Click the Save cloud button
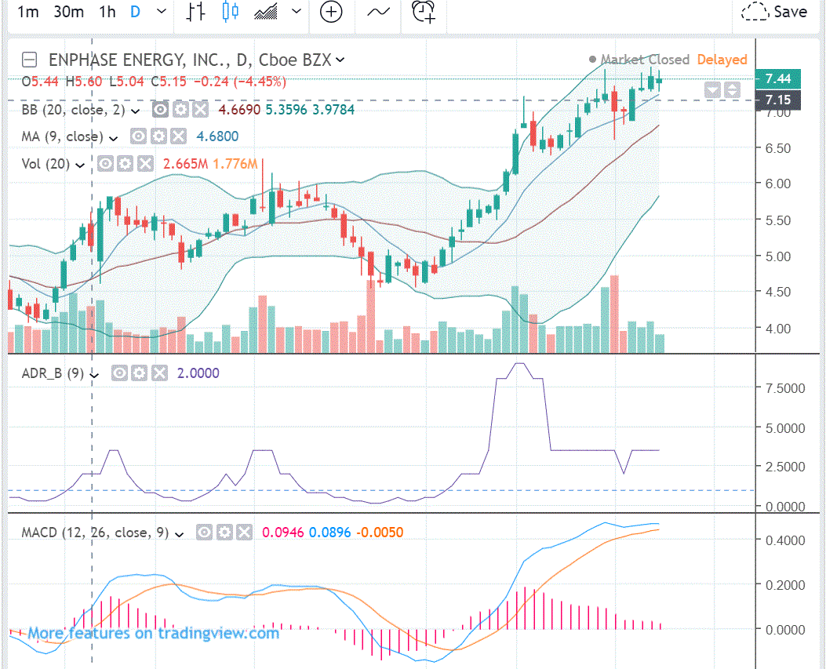826x669 pixels. 774,12
